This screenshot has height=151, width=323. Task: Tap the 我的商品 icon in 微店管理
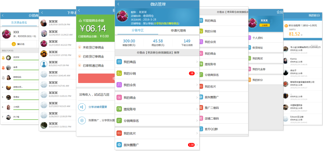pos(119,62)
